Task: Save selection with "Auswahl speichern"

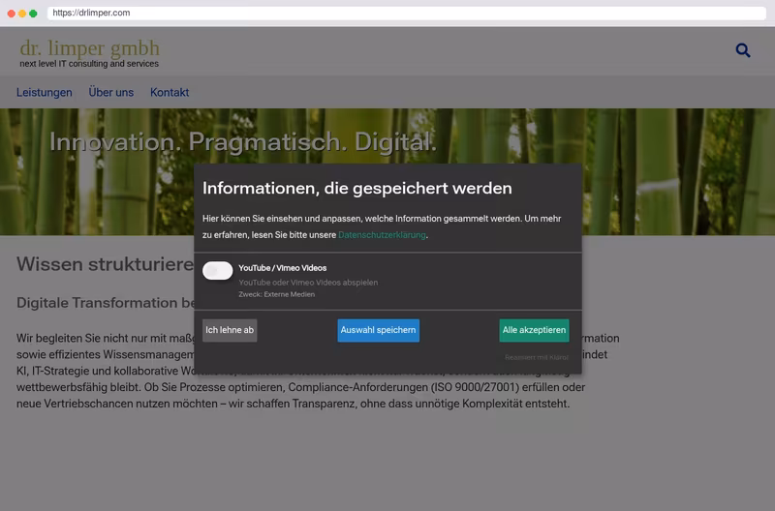Action: click(x=378, y=330)
